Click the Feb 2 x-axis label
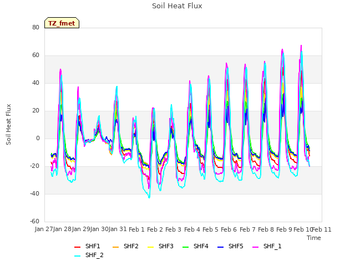This screenshot has width=355, height=266. 155,229
